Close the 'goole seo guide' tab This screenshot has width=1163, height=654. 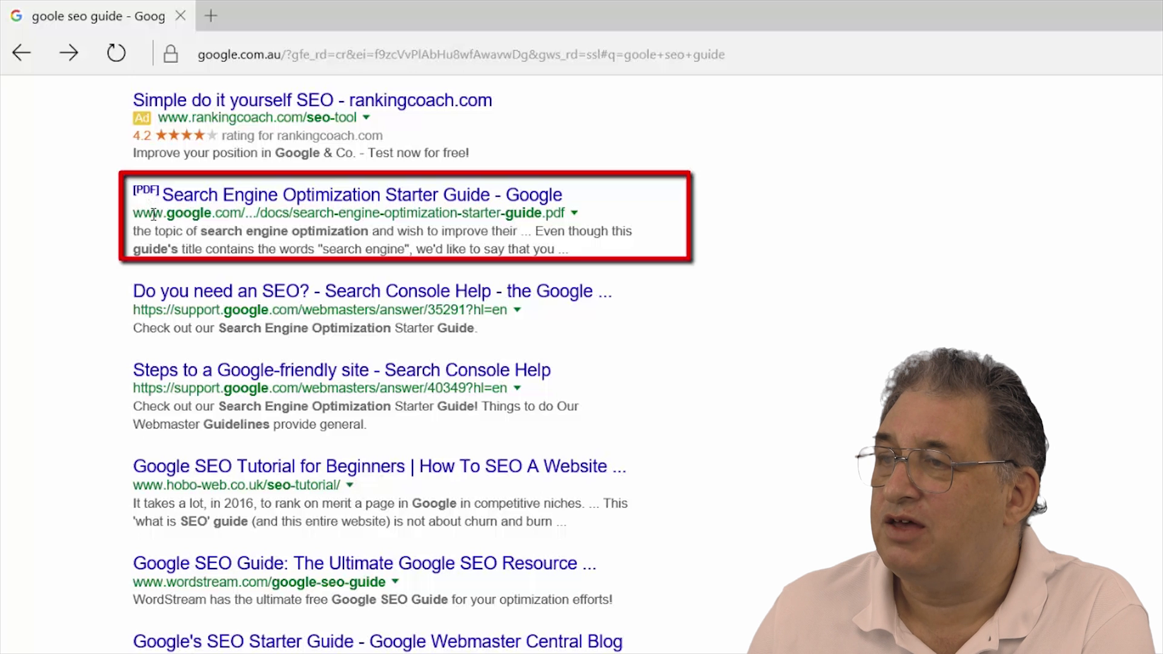181,16
